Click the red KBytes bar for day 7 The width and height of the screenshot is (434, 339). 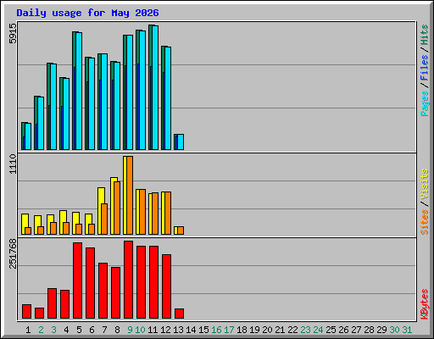(x=103, y=291)
